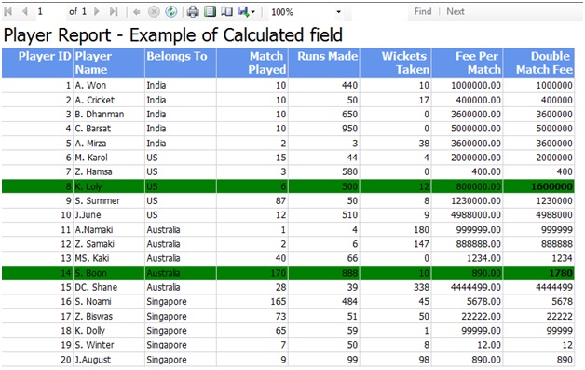Click the report title Player Report heading
Viewport: 585px width, 370px height.
[x=172, y=35]
